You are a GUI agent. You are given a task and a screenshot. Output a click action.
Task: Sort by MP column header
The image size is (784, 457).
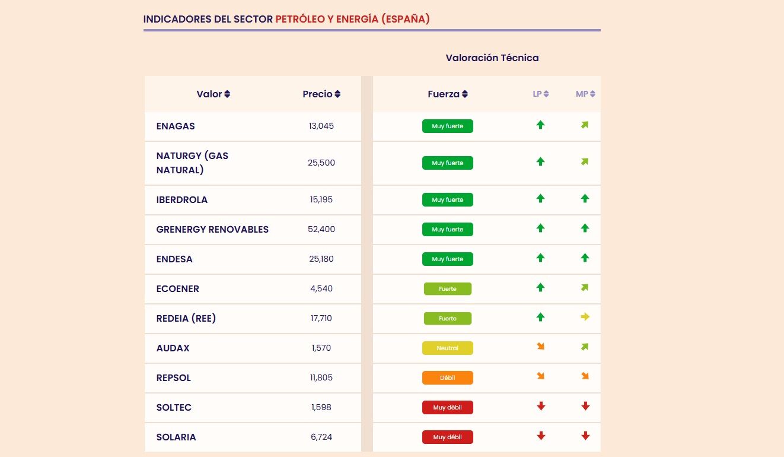pos(585,94)
